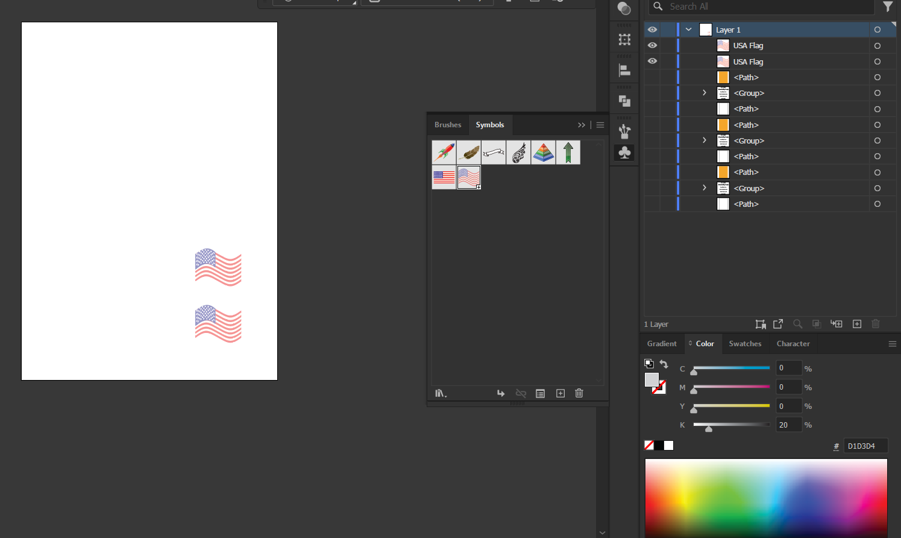Open Symbol Options in Symbols panel
This screenshot has height=538, width=901.
point(540,393)
